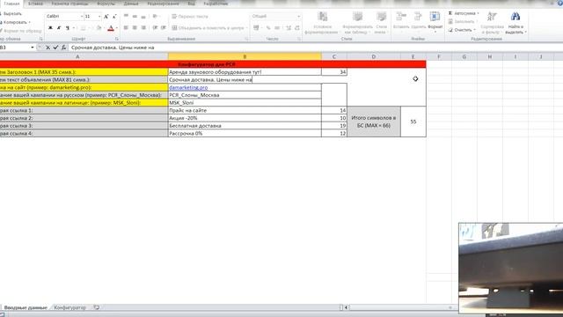
Task: Click the cell borders icon
Action: pyautogui.click(x=83, y=27)
